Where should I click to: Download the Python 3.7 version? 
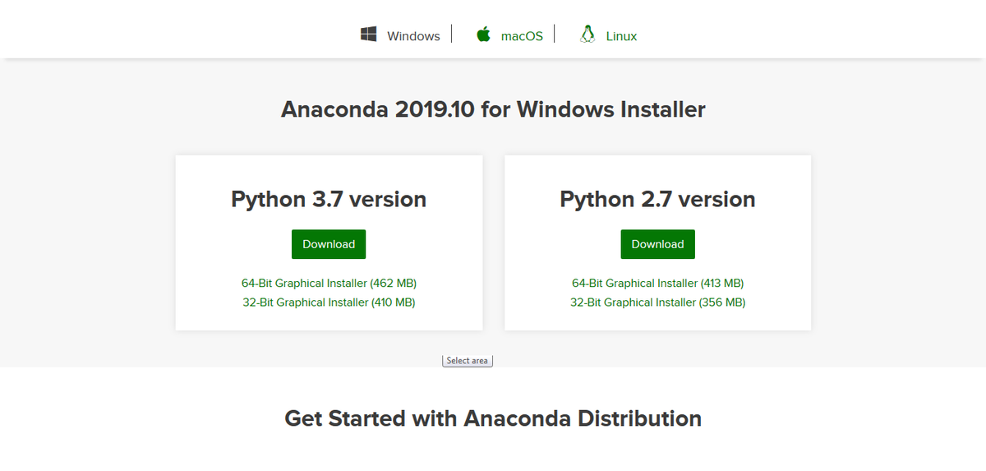[329, 244]
